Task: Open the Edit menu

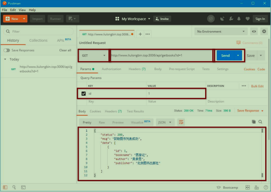Action: tap(13, 10)
